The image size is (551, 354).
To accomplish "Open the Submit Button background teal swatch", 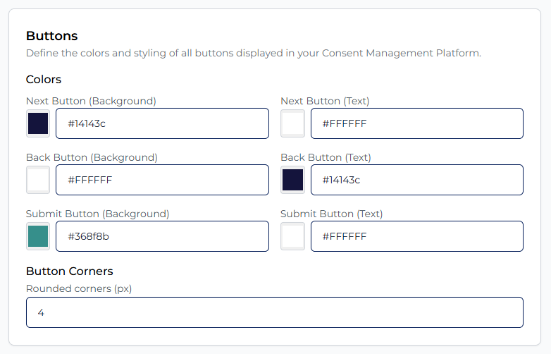I will pos(38,236).
